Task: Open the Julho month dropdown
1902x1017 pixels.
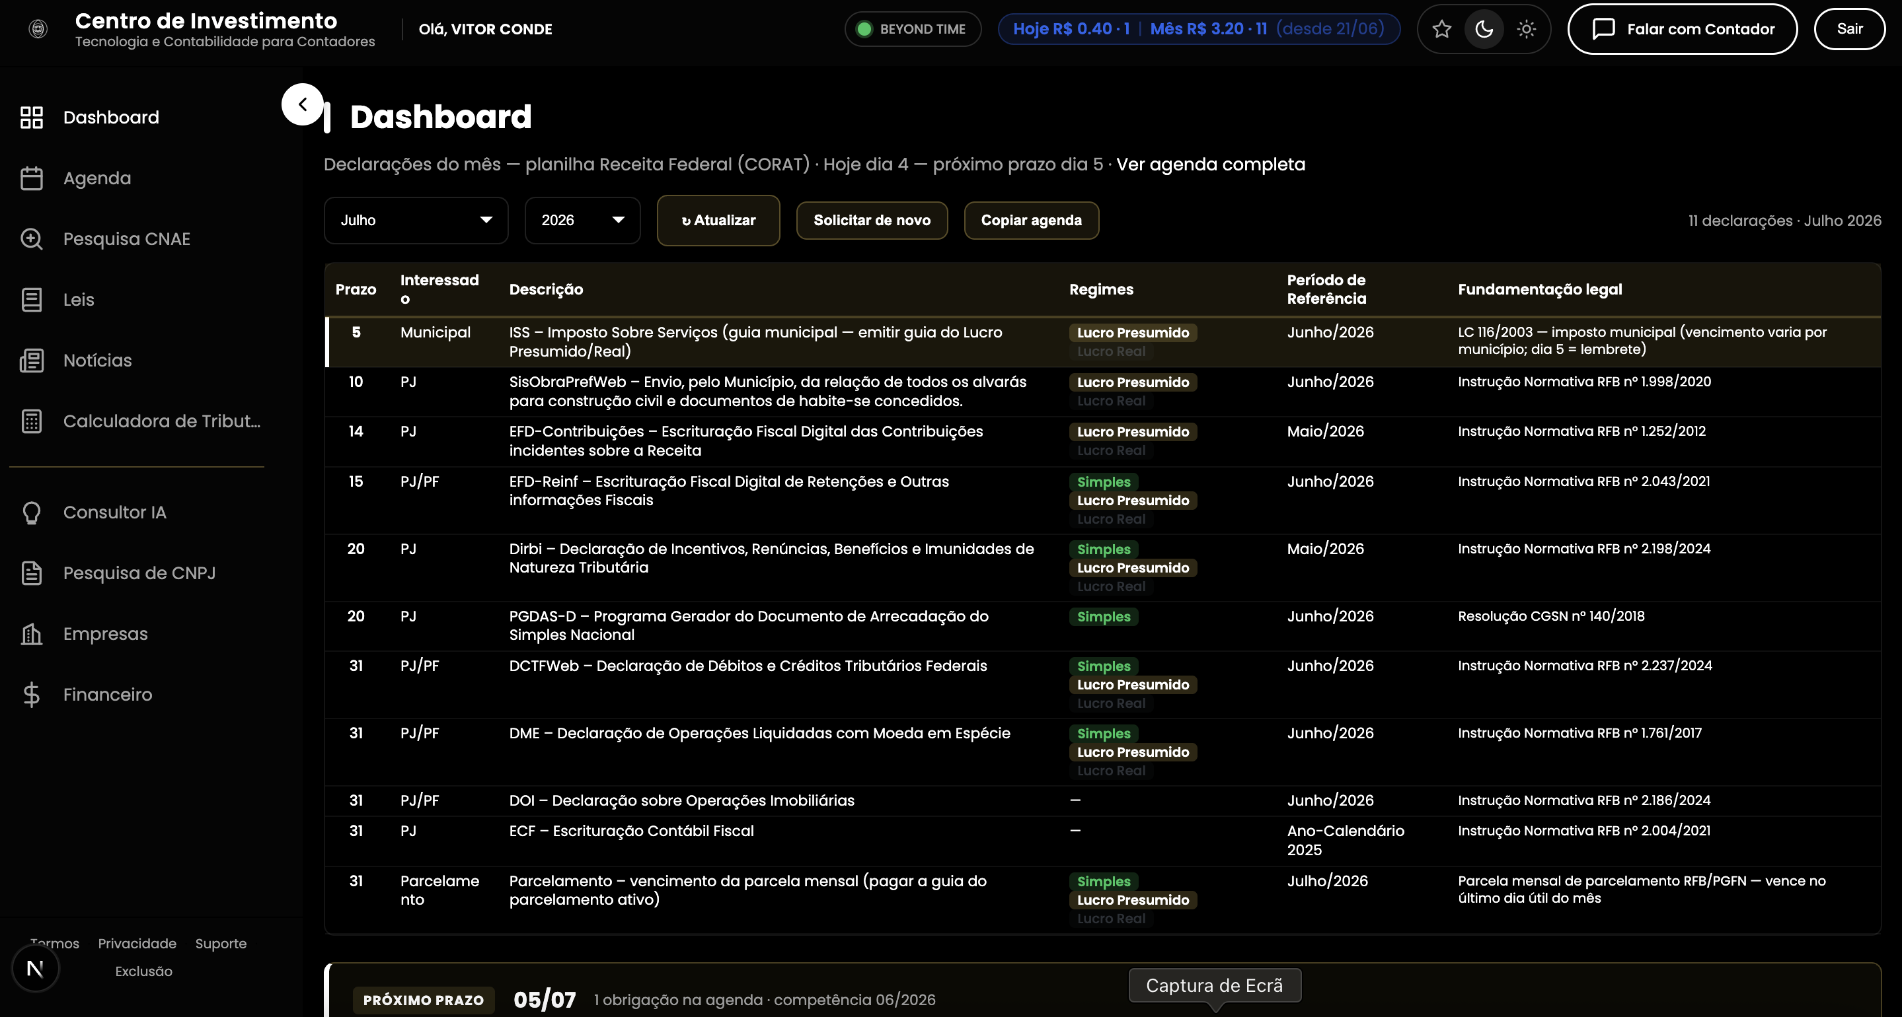Action: (416, 220)
